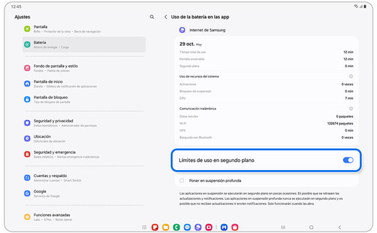Image resolution: width=377 pixels, height=233 pixels.
Task: Click the 29 oct. date heading
Action: (x=187, y=44)
